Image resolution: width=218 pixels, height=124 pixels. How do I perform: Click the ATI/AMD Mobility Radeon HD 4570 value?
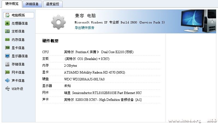(95, 72)
